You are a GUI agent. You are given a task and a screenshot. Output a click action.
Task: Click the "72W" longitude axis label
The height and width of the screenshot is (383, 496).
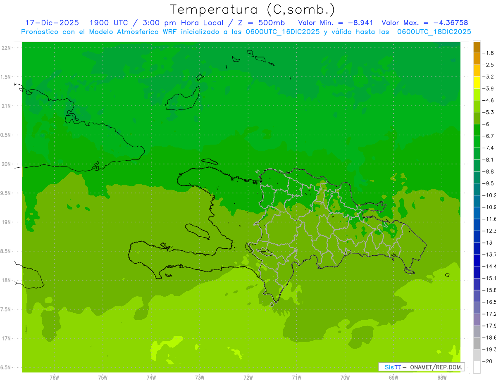coord(248,378)
